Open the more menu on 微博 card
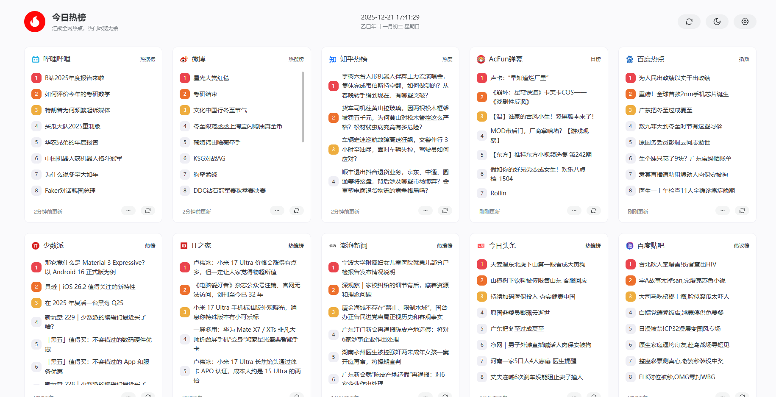776x397 pixels. (x=277, y=211)
